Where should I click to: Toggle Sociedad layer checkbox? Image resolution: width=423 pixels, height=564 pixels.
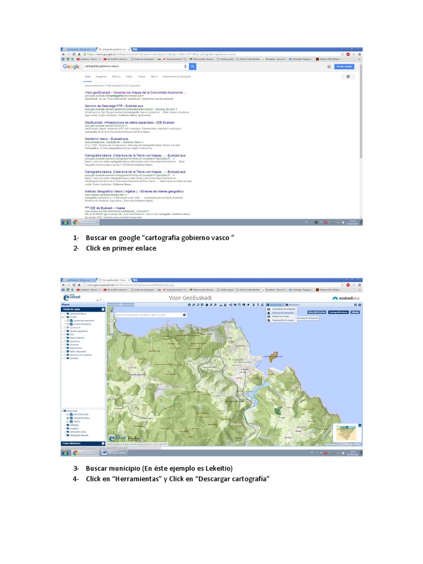(x=65, y=358)
